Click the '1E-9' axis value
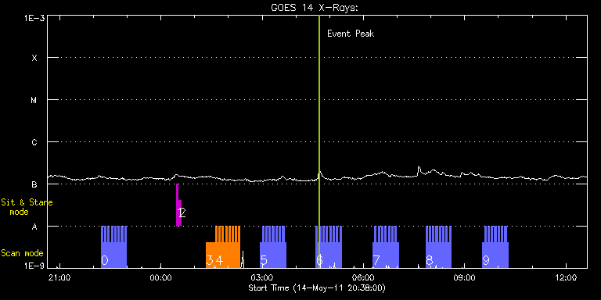 pos(34,266)
